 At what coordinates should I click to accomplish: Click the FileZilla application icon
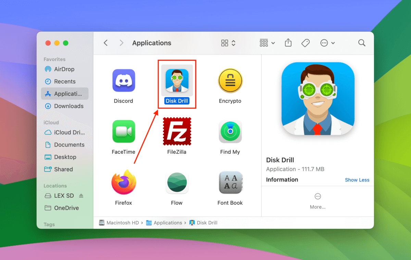177,132
